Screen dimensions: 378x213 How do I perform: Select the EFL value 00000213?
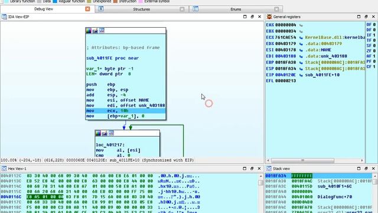coord(285,81)
